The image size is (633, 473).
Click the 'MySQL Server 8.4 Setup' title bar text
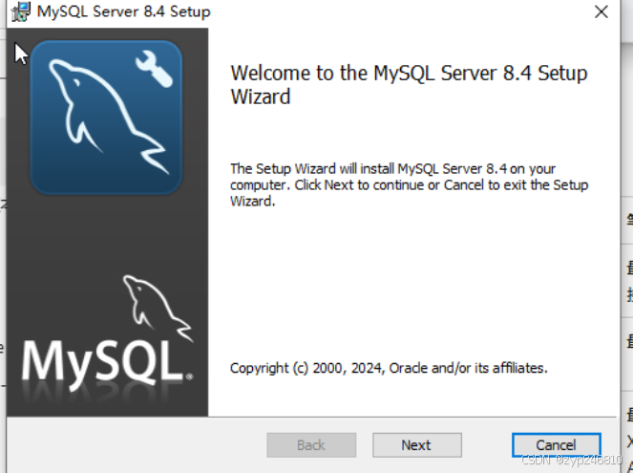tap(123, 11)
